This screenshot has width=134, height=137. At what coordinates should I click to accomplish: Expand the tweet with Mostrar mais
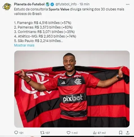point(24,45)
